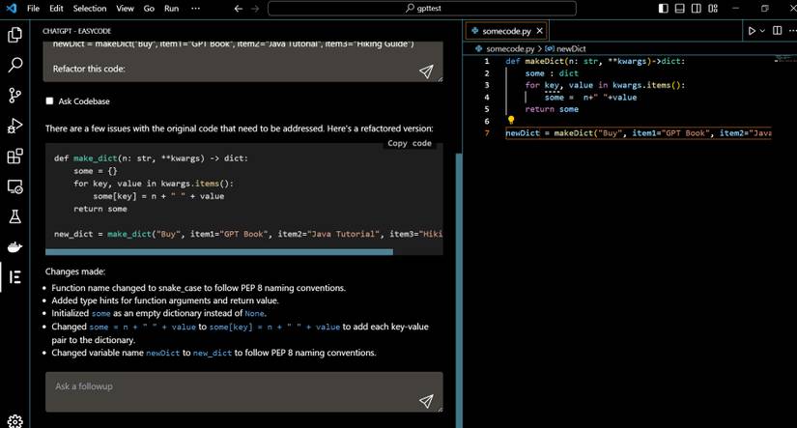Open the editor's more actions ellipsis menu

click(792, 31)
